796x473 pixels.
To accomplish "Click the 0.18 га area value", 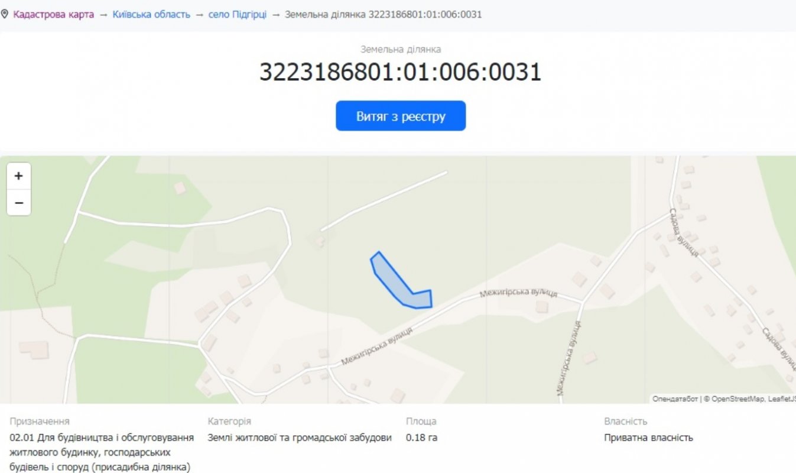I will pos(421,438).
